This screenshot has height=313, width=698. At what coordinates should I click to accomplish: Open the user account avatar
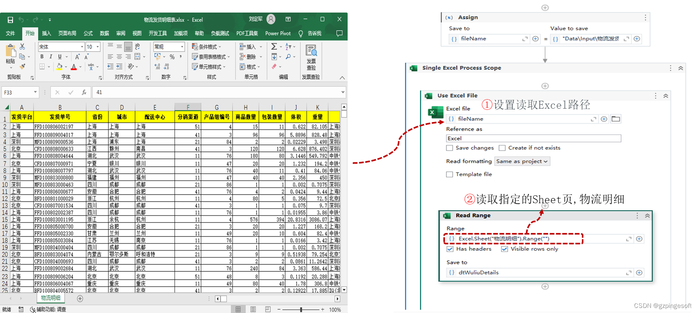pos(271,19)
